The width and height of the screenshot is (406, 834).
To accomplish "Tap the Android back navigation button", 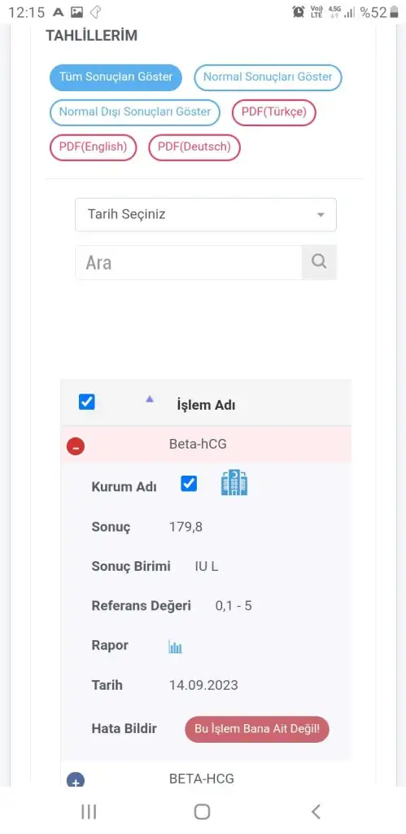I will (x=316, y=812).
